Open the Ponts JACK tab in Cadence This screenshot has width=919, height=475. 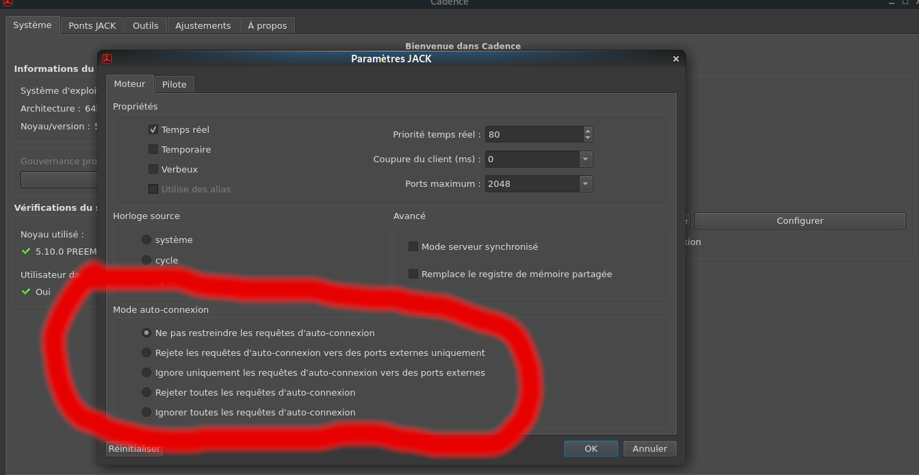coord(92,25)
